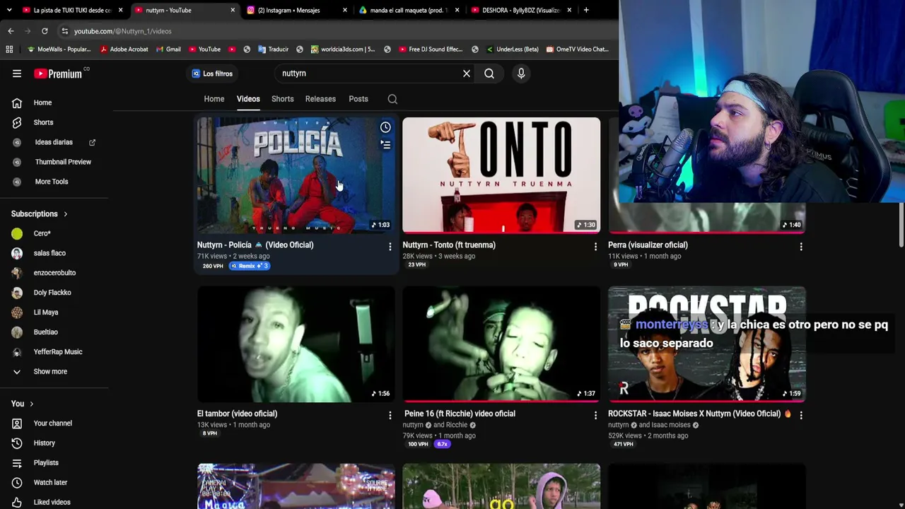Reload the current page
The width and height of the screenshot is (905, 509).
coord(45,31)
